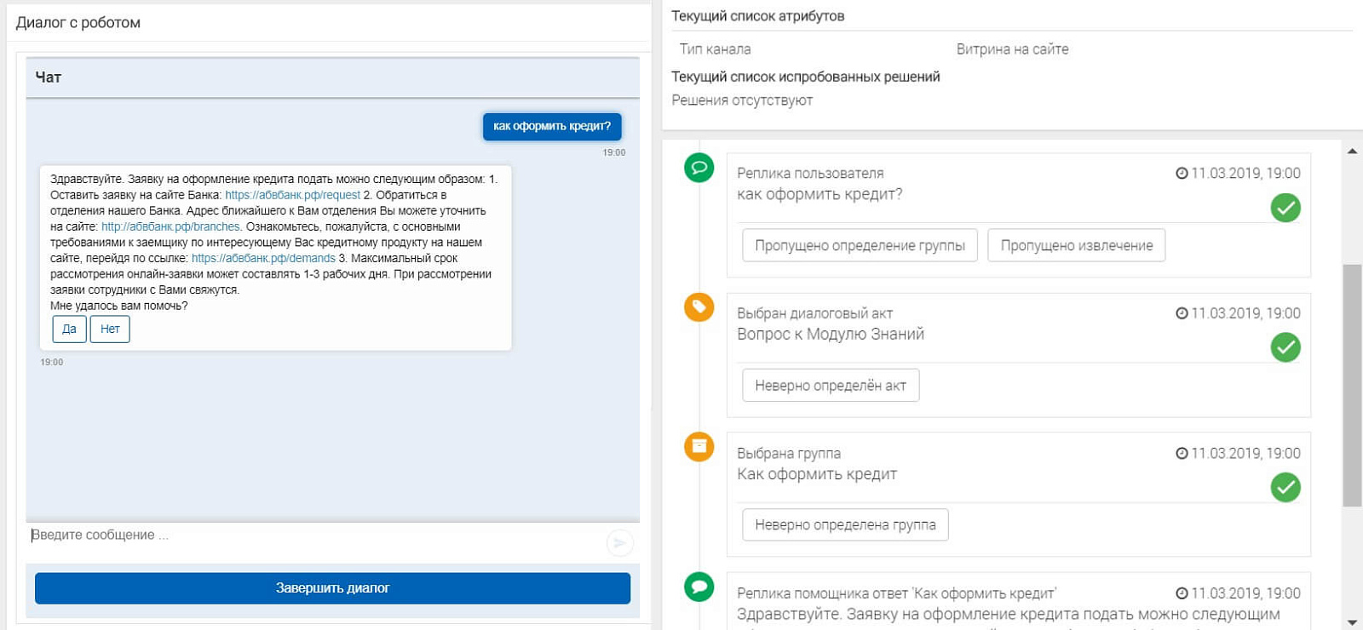This screenshot has height=630, width=1363.
Task: Click 'Выбрана группа' label
Action: [x=789, y=454]
